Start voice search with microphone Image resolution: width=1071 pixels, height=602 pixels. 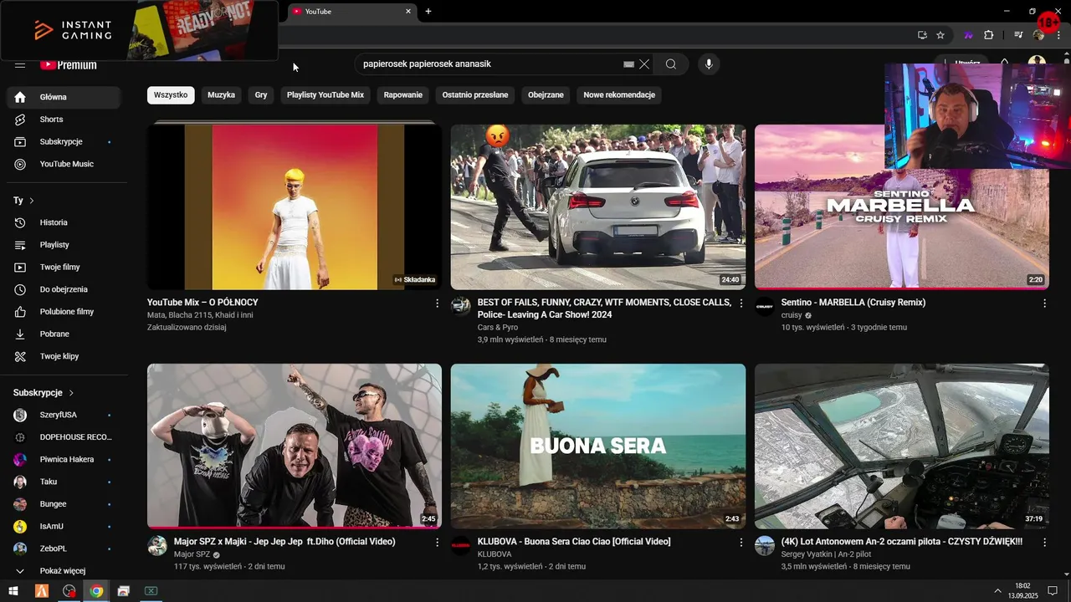(x=709, y=64)
